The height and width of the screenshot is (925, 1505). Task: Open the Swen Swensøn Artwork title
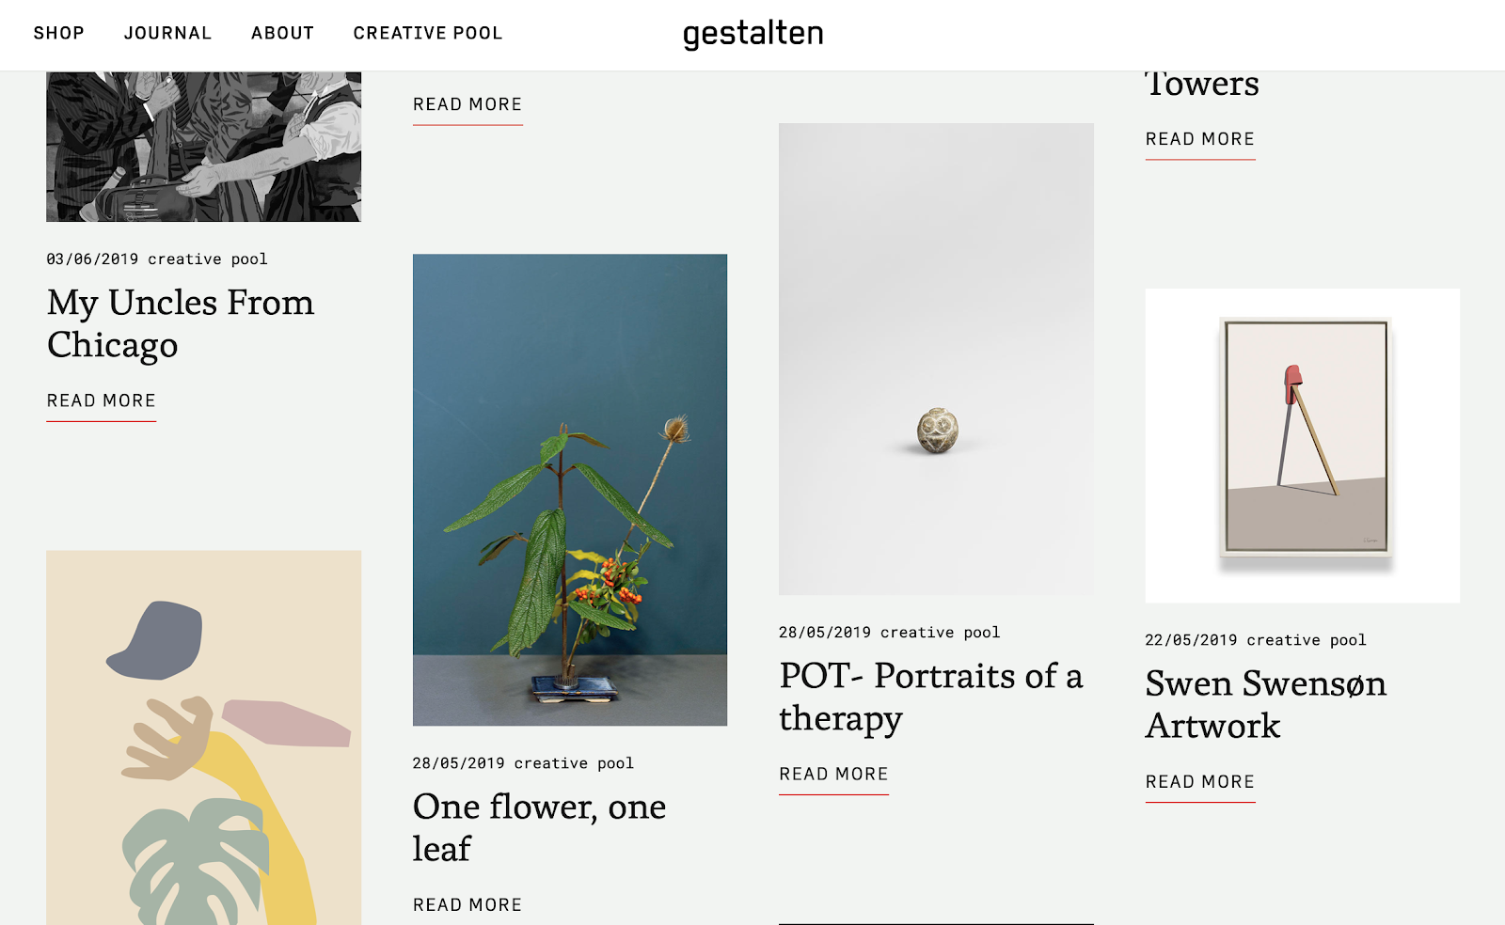click(1266, 704)
